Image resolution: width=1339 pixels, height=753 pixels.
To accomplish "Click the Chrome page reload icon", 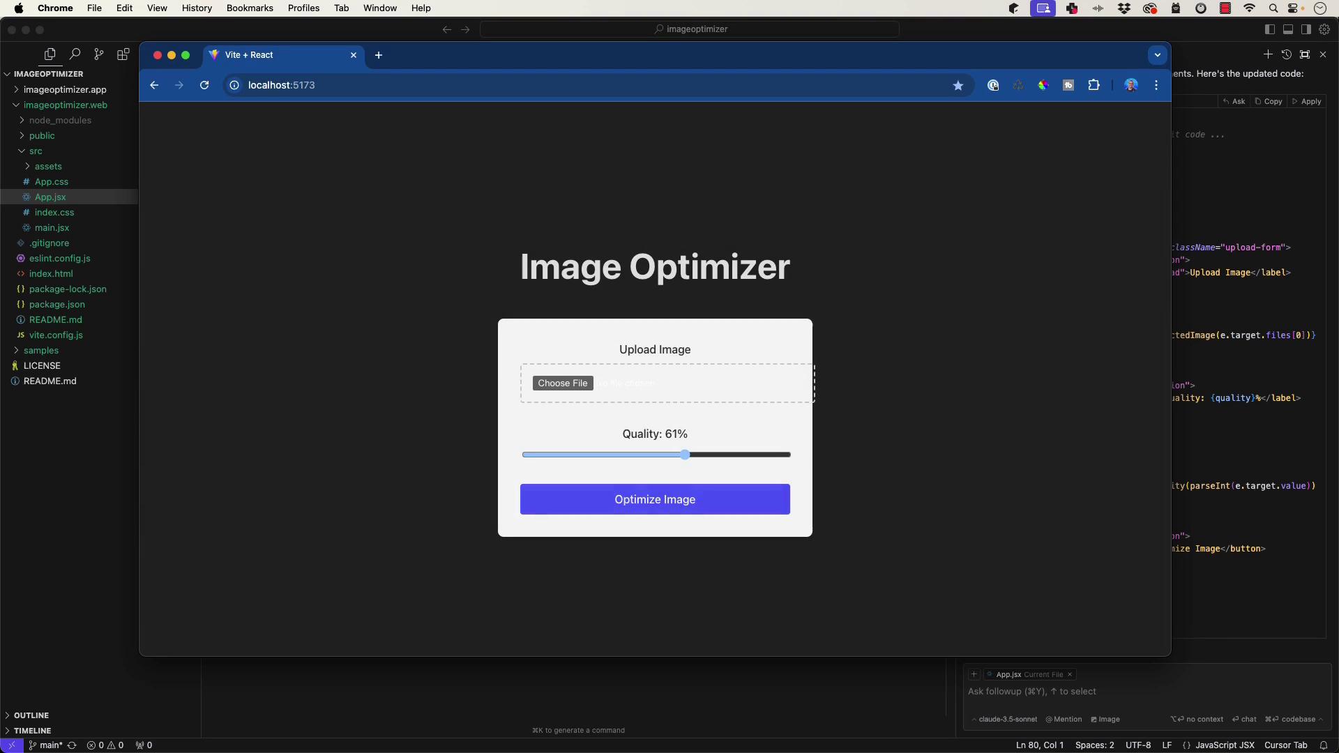I will [x=204, y=85].
